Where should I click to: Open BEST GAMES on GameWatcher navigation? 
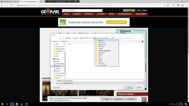[x=141, y=14]
